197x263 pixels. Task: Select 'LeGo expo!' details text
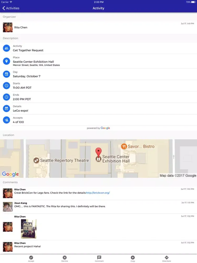[x=20, y=110]
